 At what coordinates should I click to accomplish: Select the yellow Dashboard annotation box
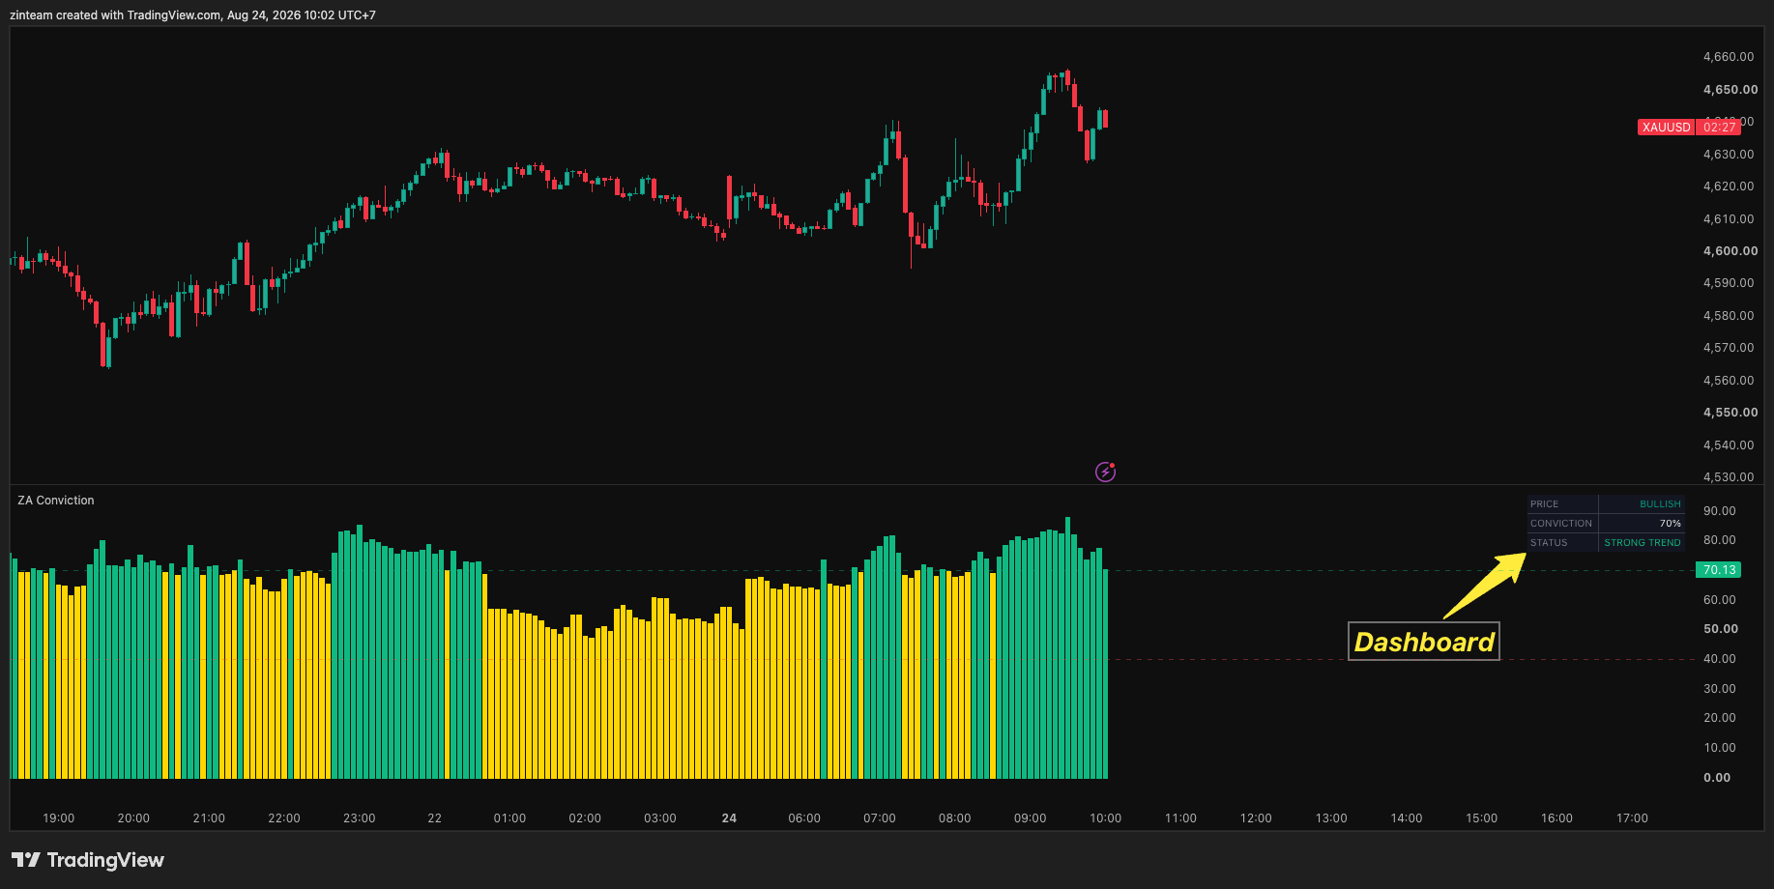(x=1424, y=642)
